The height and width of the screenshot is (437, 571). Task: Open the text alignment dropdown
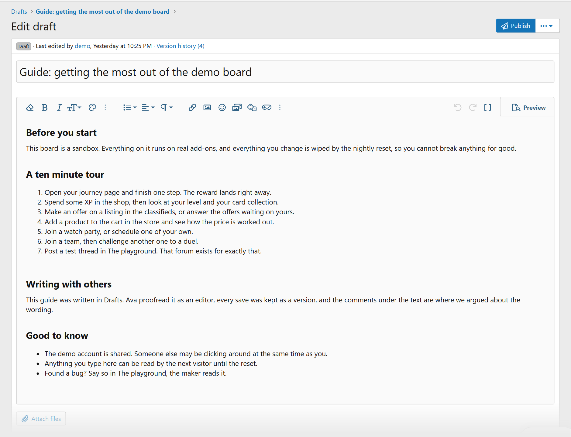[x=148, y=108]
